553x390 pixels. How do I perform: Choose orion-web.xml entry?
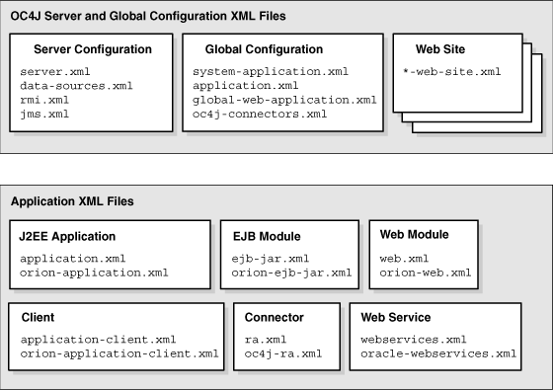[x=426, y=273]
